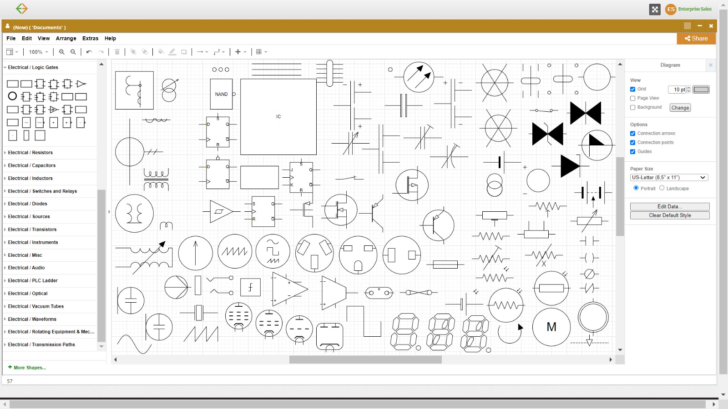Screen dimensions: 728x409
Task: Select the motor M symbol on canvas
Action: pos(551,327)
